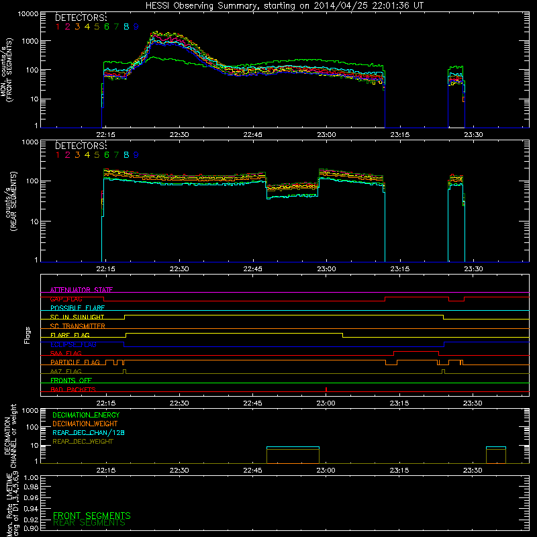Viewport: 537px width, 537px height.
Task: Select red detector 1 in front segments legend
Action: coord(58,27)
